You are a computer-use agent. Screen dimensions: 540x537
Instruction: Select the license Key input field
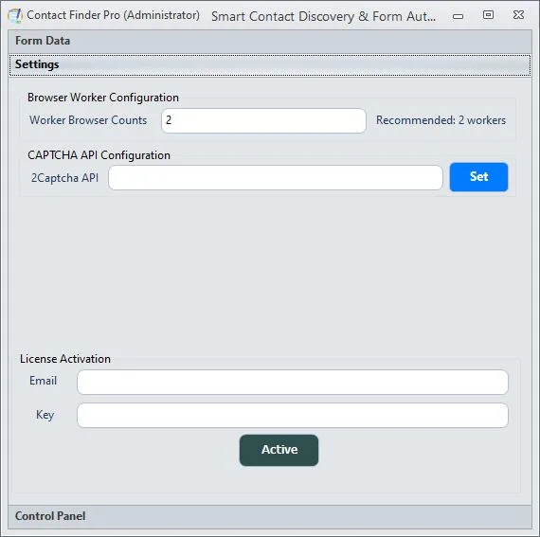[x=293, y=416]
